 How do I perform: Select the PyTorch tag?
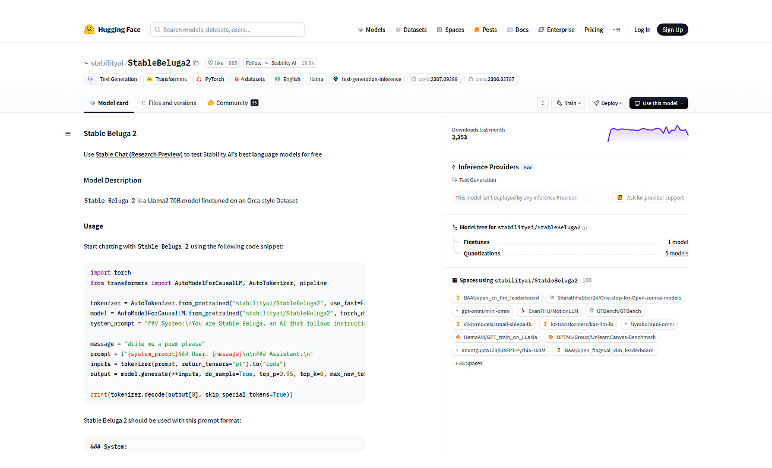coord(210,79)
